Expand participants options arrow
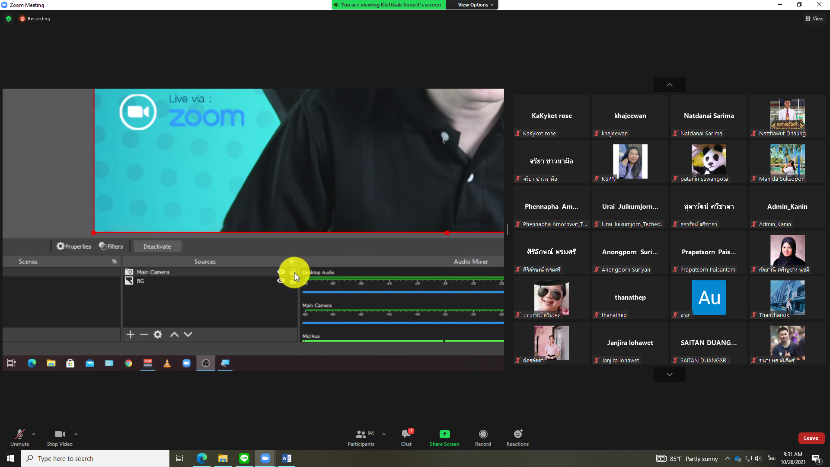The height and width of the screenshot is (467, 830). tap(384, 434)
